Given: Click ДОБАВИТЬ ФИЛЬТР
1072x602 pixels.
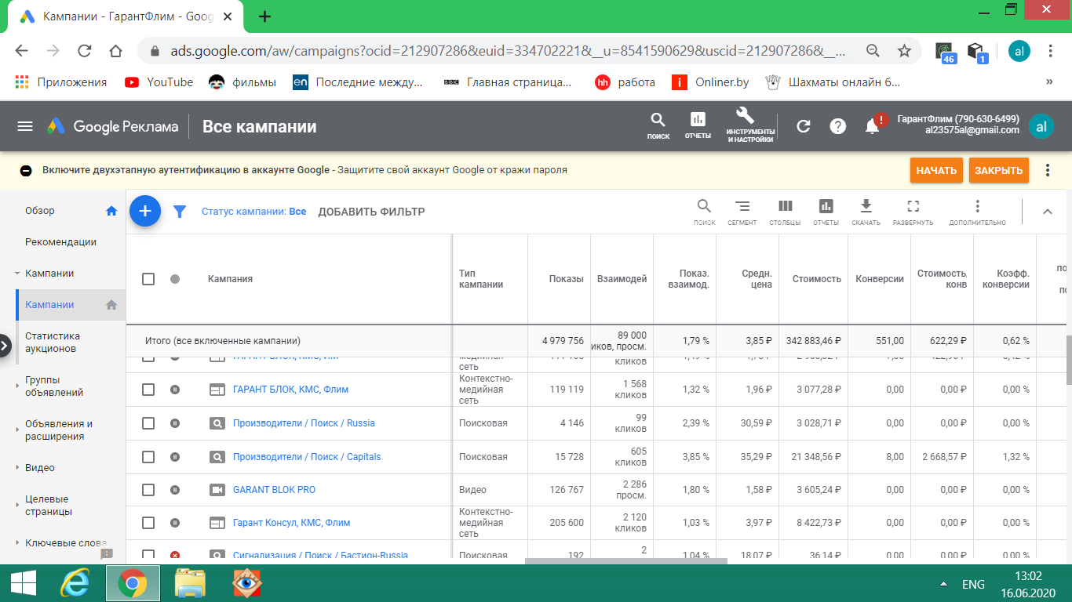Looking at the screenshot, I should click(x=371, y=212).
